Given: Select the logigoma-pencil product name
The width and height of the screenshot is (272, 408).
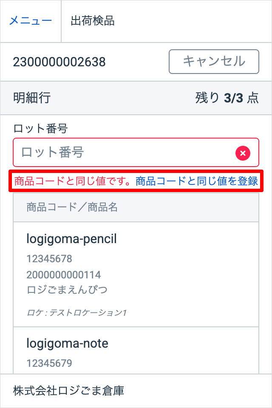Looking at the screenshot, I should tap(71, 239).
